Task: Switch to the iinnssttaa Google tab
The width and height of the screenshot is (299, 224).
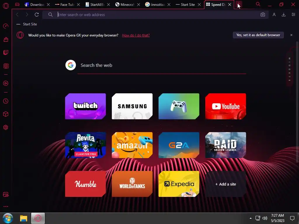Action: 155,5
